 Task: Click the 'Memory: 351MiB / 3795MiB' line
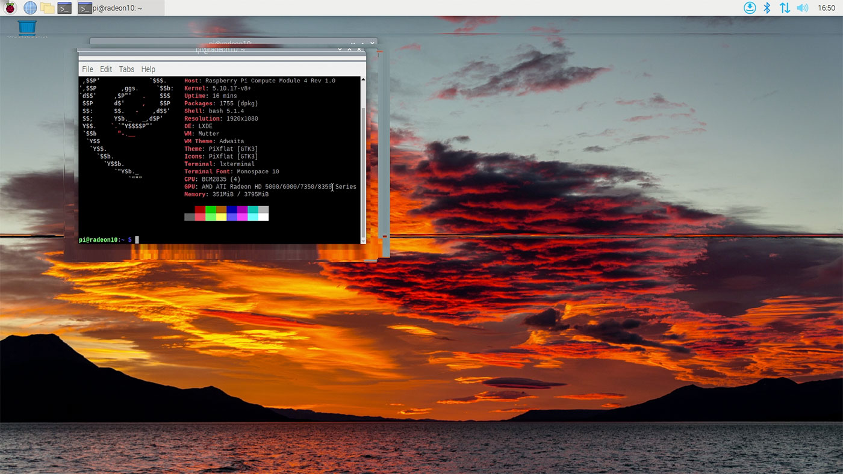click(x=226, y=194)
